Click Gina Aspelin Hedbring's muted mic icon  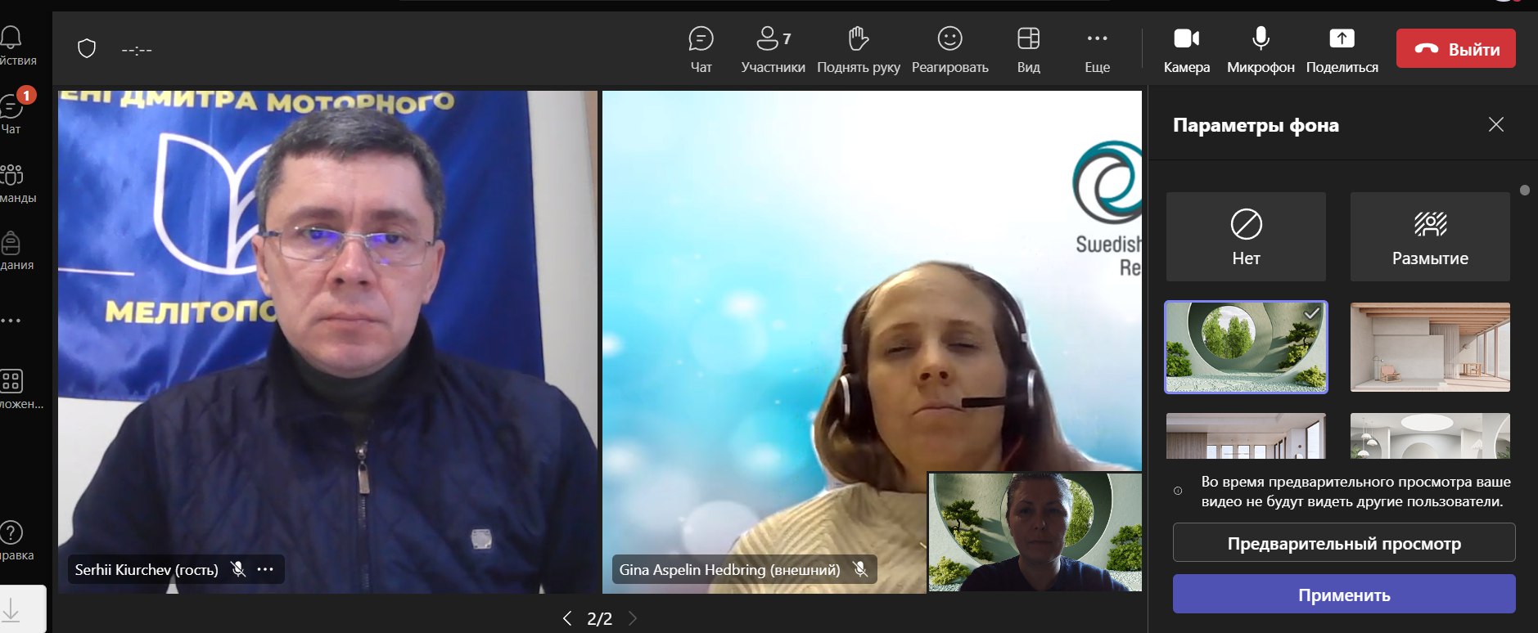click(860, 569)
